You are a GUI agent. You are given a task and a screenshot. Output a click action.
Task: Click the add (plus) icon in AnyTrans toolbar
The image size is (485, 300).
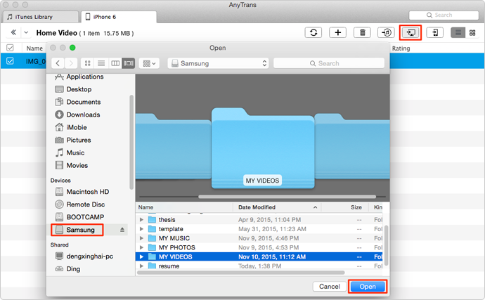pos(338,32)
